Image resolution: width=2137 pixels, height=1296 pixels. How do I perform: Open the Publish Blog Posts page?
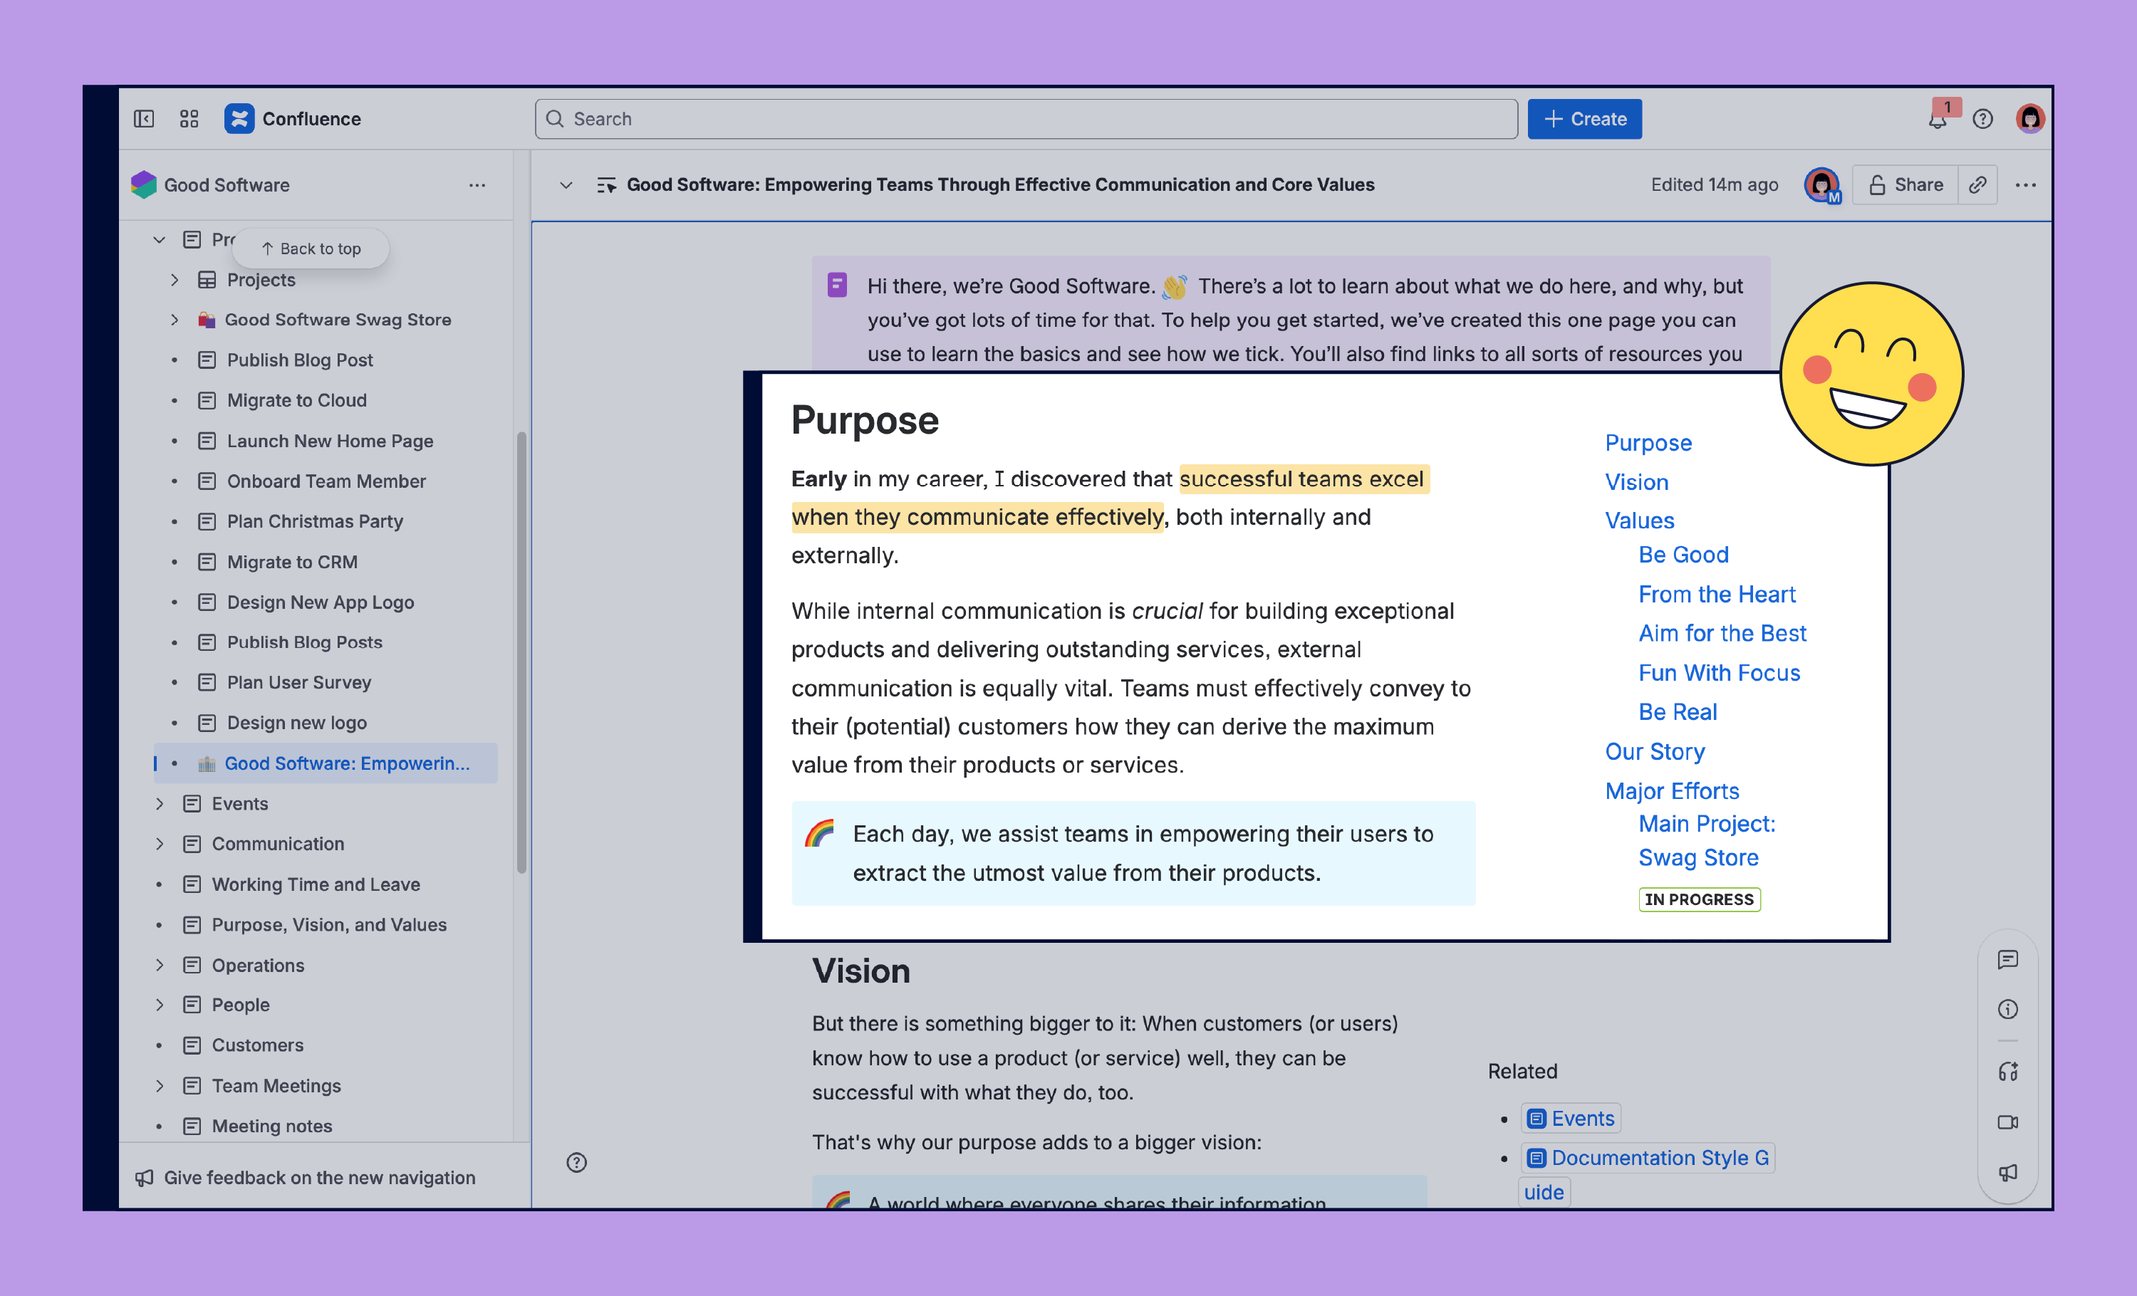tap(304, 642)
